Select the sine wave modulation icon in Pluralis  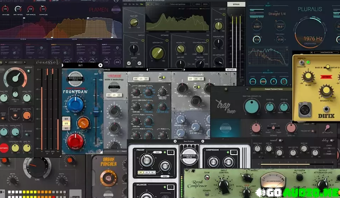252,81
